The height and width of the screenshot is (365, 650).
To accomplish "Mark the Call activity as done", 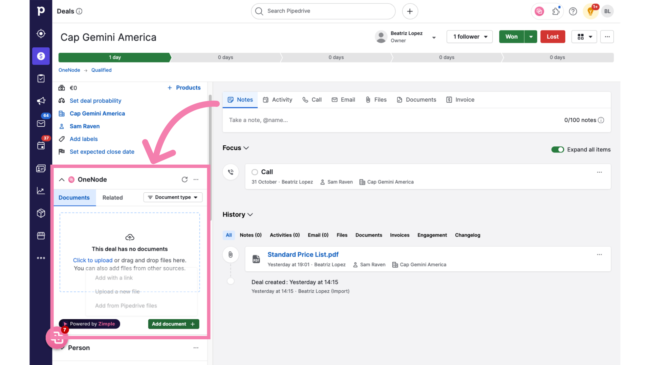I will click(255, 172).
